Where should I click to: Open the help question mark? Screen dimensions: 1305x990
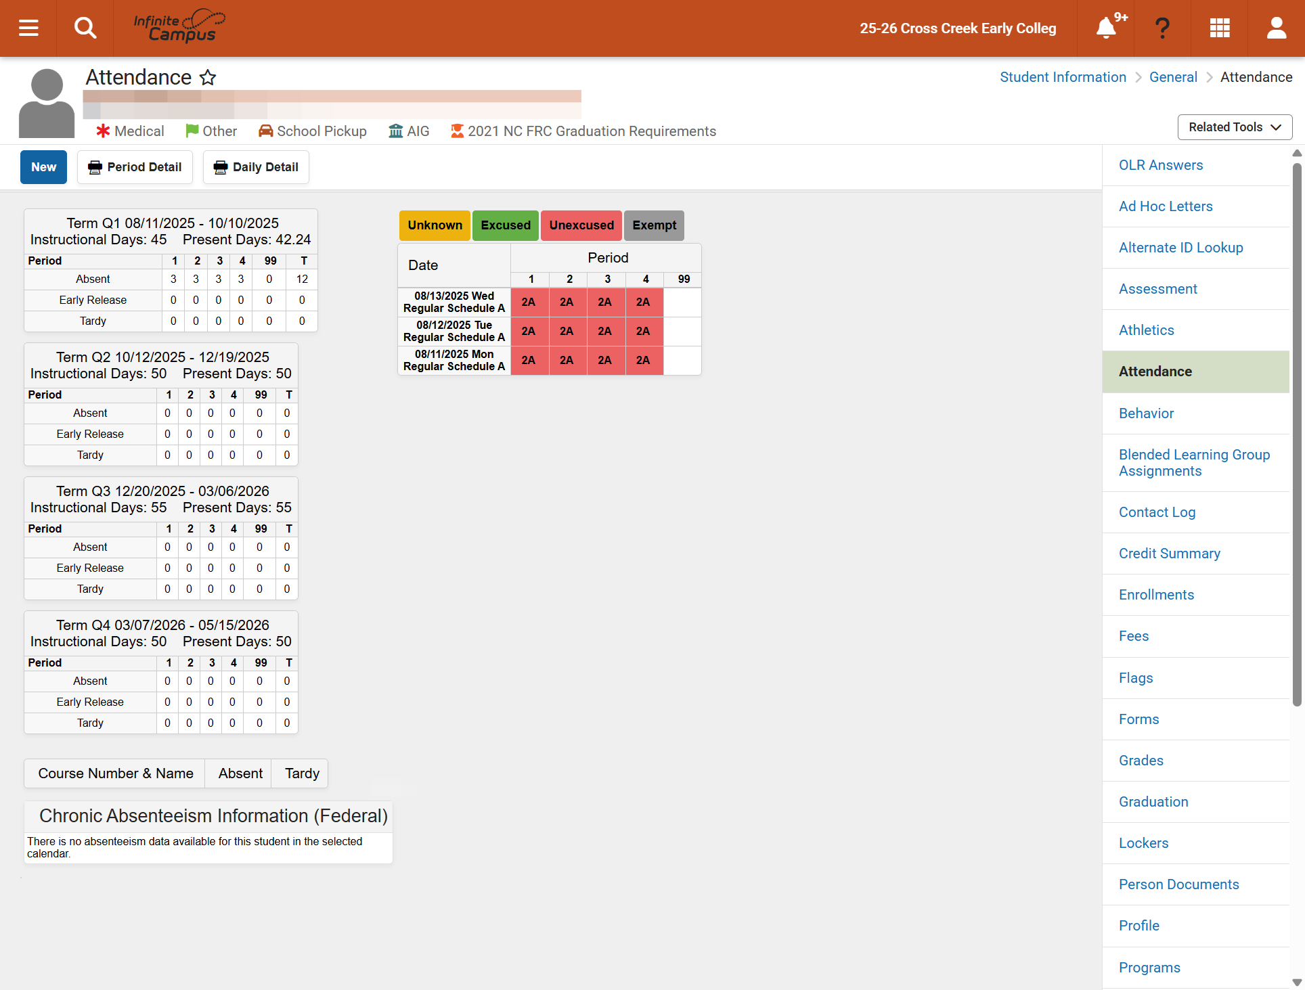(1162, 28)
